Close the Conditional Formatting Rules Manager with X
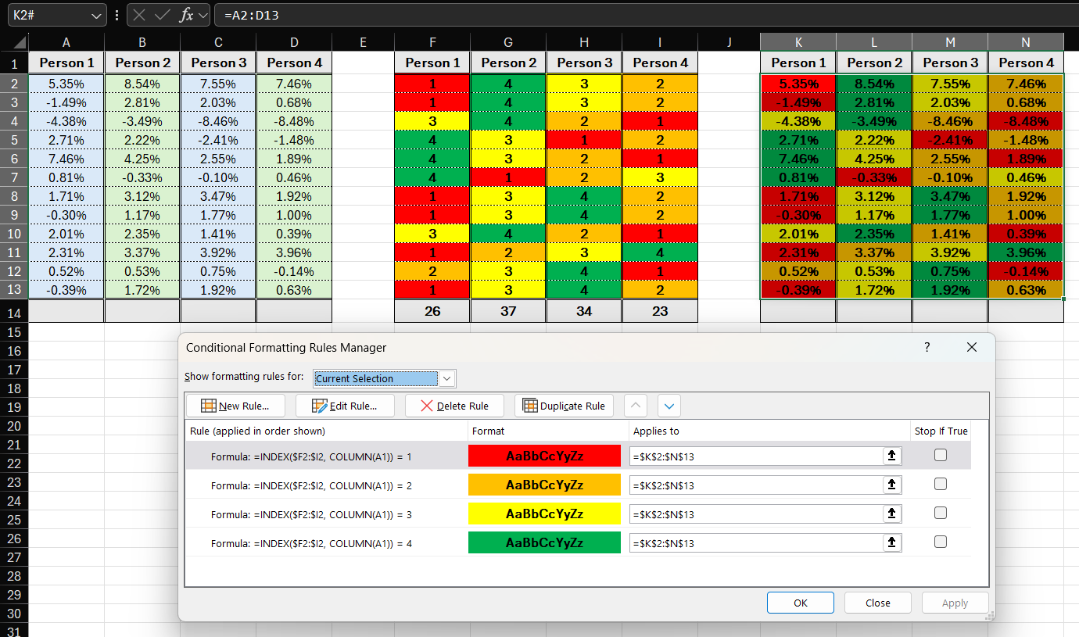The image size is (1079, 637). tap(972, 348)
